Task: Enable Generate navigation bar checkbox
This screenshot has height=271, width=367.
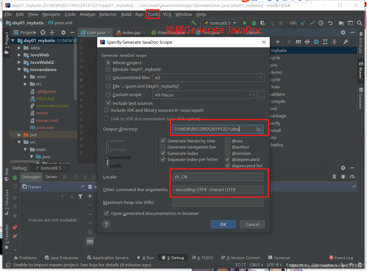Action: pyautogui.click(x=163, y=147)
